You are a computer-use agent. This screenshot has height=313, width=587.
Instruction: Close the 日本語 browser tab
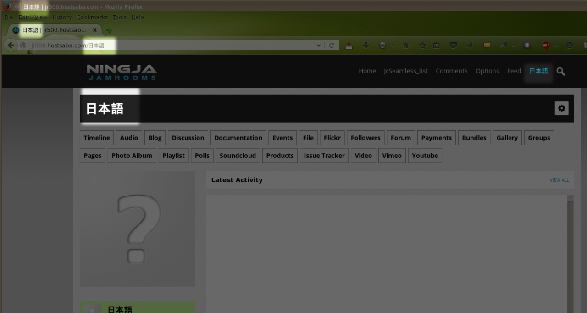coord(95,30)
